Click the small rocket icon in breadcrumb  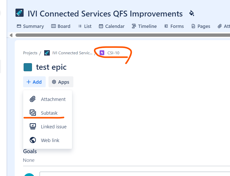pyautogui.click(x=47, y=53)
